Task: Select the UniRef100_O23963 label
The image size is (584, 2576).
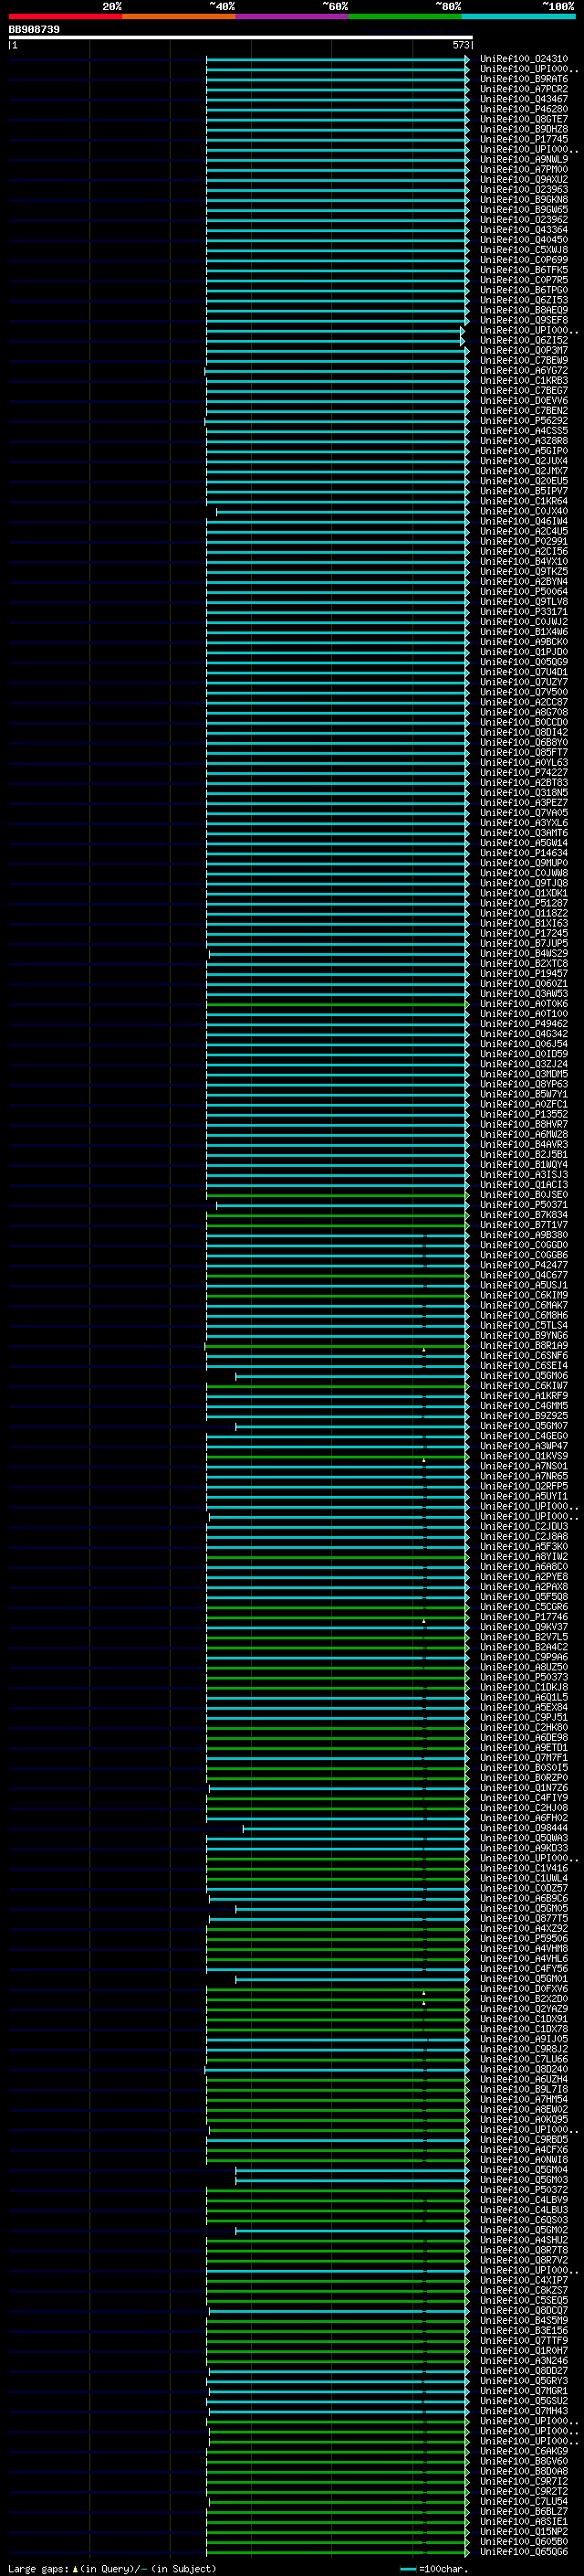Action: click(x=524, y=190)
